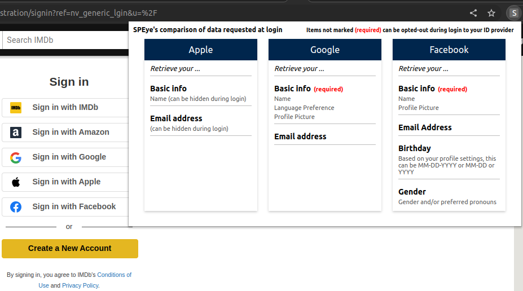Click Apple's Email address heading
The image size is (523, 291).
pos(176,118)
